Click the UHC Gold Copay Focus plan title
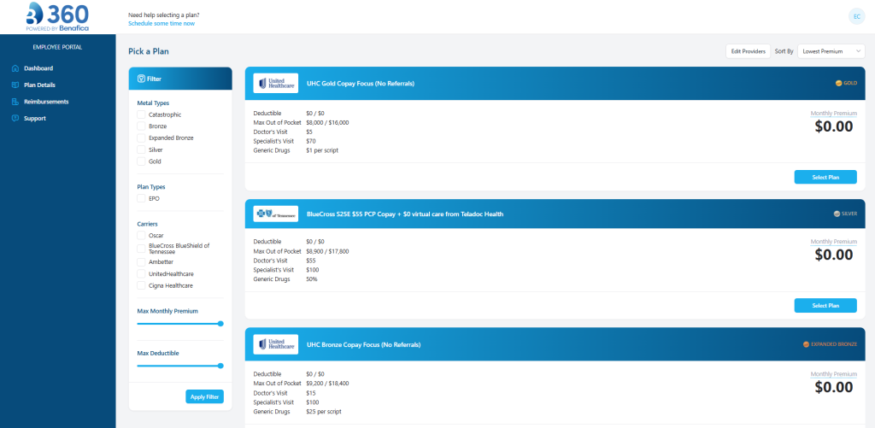 point(361,84)
